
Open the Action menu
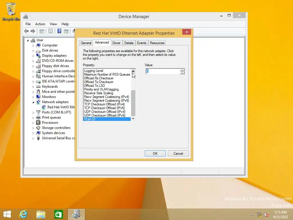pos(40,24)
